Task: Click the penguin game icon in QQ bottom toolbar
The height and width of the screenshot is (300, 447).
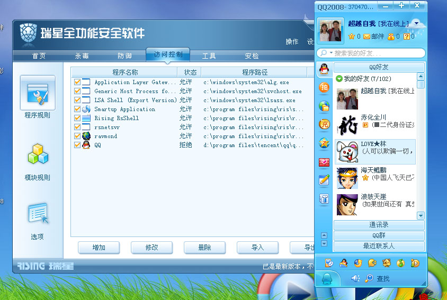Action: [x=344, y=263]
